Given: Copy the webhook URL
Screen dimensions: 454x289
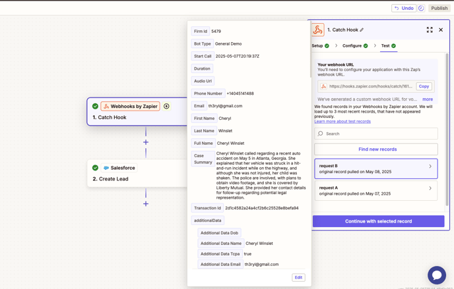Looking at the screenshot, I should (424, 86).
